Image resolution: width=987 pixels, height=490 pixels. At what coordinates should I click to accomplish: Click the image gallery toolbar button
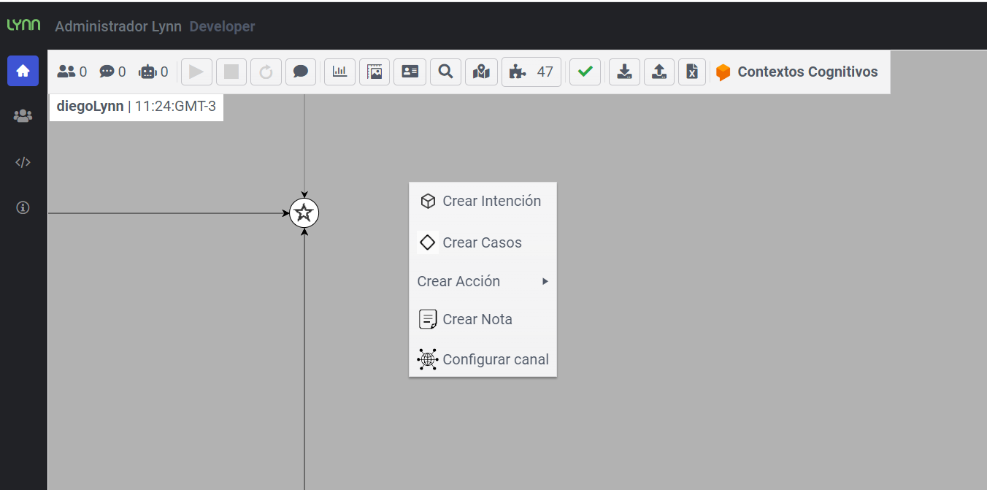click(x=375, y=72)
